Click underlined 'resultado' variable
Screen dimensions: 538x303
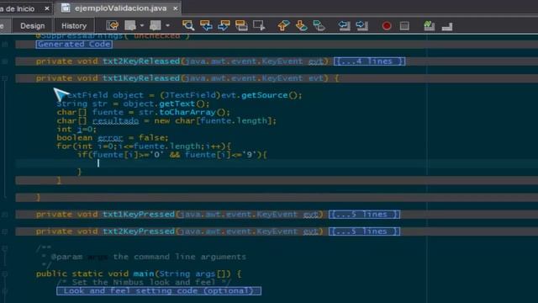coord(116,121)
